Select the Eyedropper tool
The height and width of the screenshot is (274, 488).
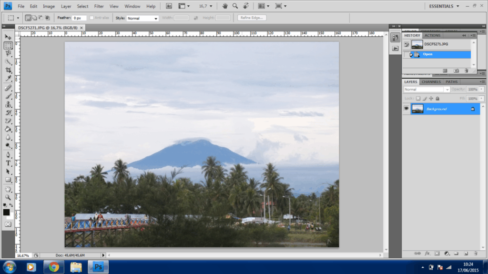tap(8, 79)
